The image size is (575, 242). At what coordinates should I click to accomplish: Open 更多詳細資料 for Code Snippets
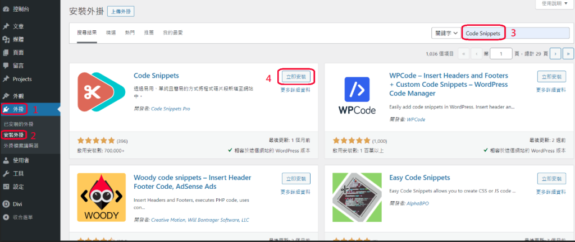pyautogui.click(x=295, y=90)
